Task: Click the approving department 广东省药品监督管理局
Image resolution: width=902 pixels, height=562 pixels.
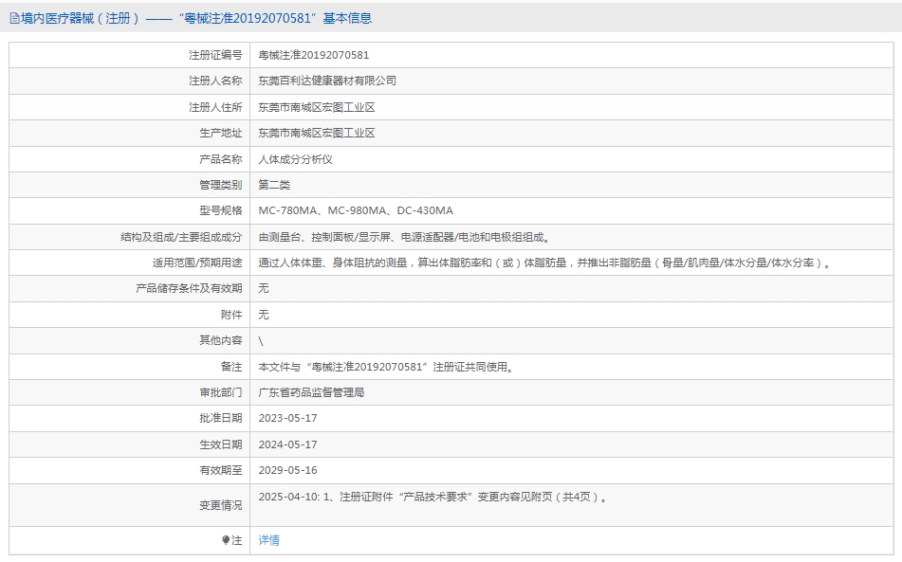Action: 311,392
